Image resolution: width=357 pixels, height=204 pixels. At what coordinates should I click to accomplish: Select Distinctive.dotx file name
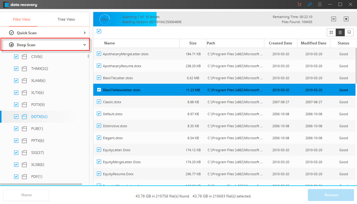pyautogui.click(x=115, y=126)
